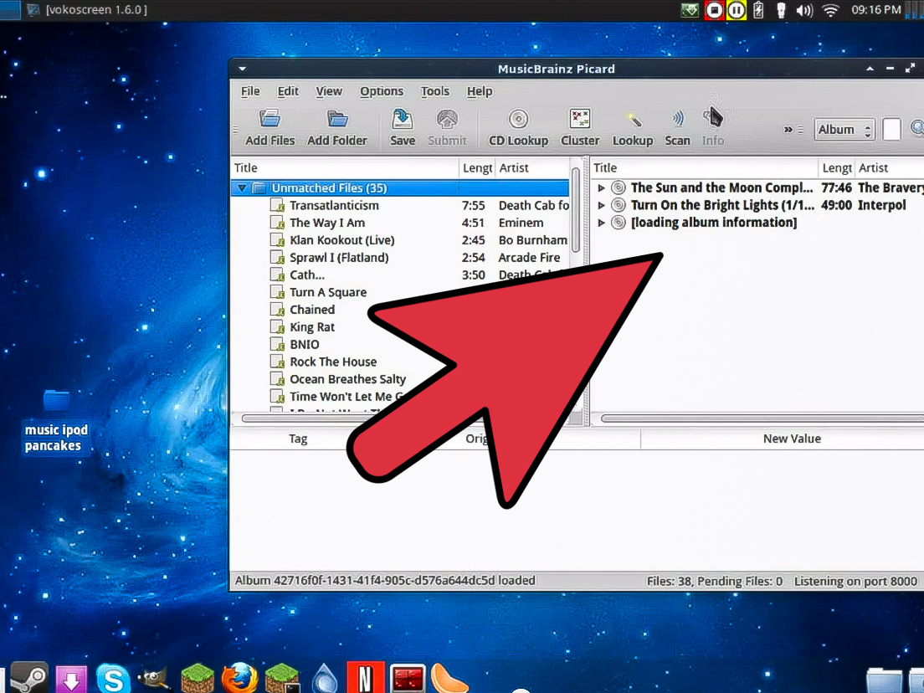Image resolution: width=924 pixels, height=693 pixels.
Task: Open the Tools menu
Action: [434, 91]
